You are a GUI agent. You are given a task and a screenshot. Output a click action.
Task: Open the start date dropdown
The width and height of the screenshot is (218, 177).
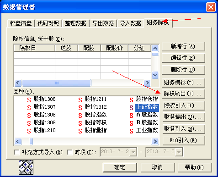coord(133,152)
